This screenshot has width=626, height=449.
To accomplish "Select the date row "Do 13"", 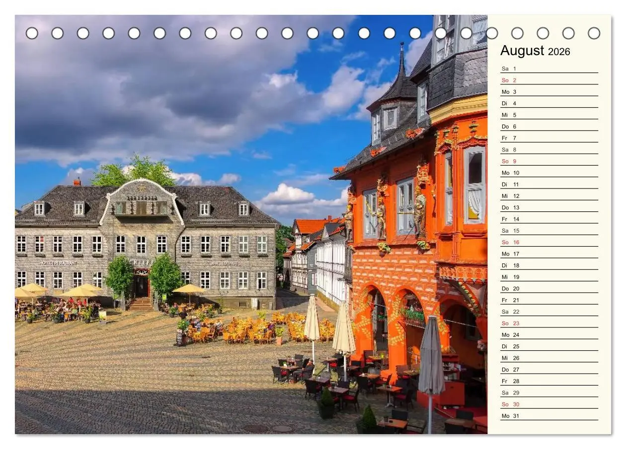I will tap(549, 207).
